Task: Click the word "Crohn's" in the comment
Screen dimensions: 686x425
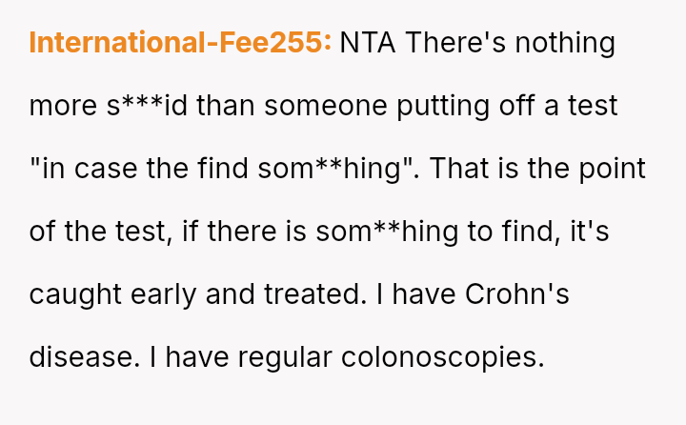Action: 516,294
